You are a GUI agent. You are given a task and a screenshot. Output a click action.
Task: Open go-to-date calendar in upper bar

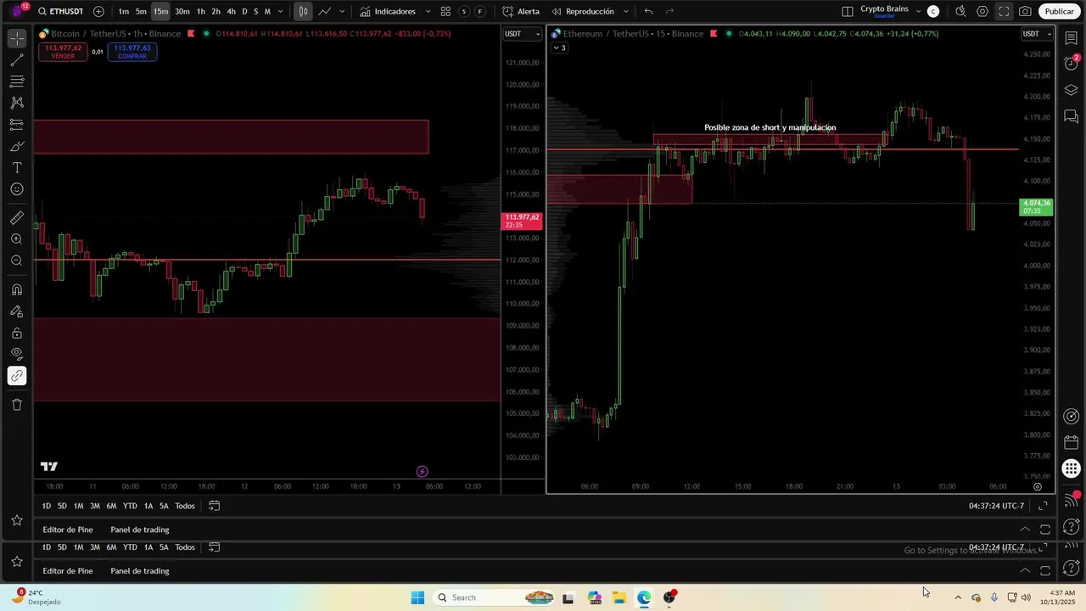pos(214,506)
